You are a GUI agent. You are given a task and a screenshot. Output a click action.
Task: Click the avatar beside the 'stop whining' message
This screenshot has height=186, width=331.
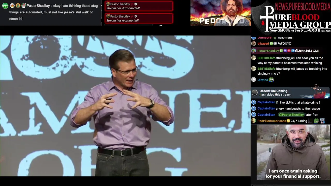tap(253, 58)
